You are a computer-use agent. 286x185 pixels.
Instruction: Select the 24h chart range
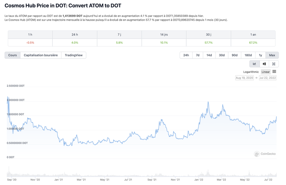tap(186, 55)
